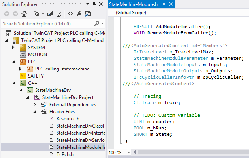This screenshot has width=249, height=158.
Task: Close the StateMachineModule.h tab
Action: pyautogui.click(x=171, y=4)
